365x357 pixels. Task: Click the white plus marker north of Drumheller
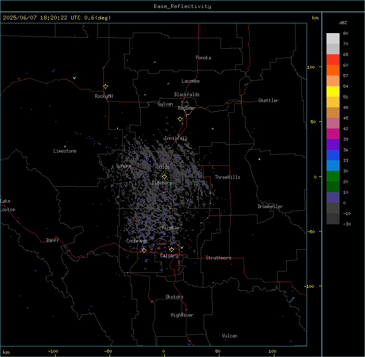click(259, 159)
